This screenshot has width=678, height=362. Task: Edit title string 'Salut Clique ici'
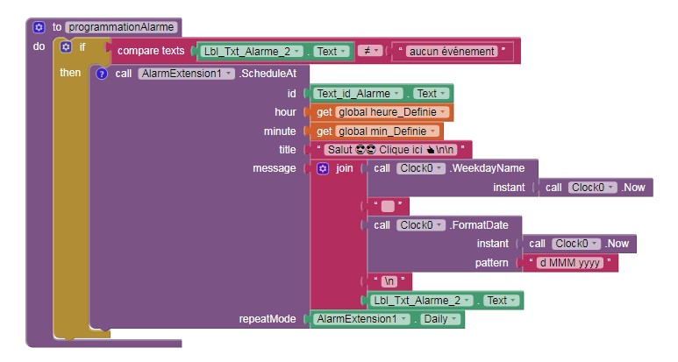click(x=390, y=150)
